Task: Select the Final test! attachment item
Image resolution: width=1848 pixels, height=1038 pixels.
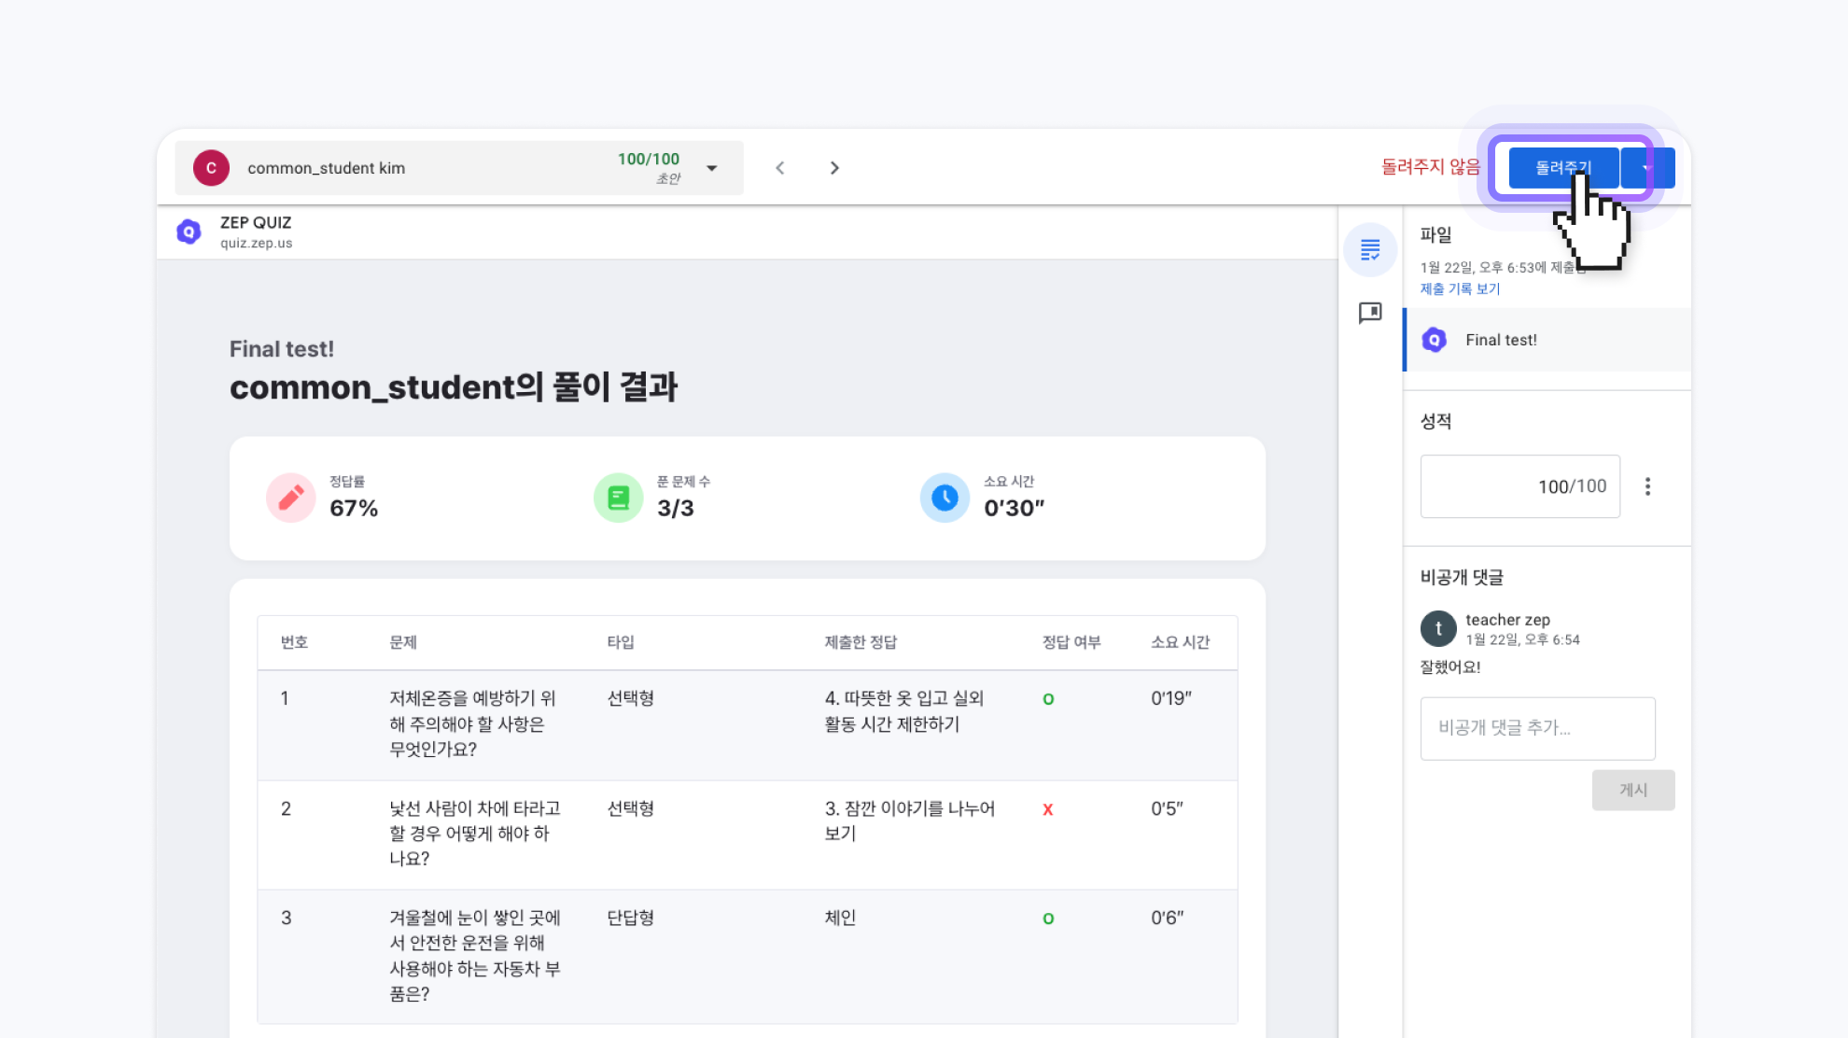Action: coord(1501,340)
